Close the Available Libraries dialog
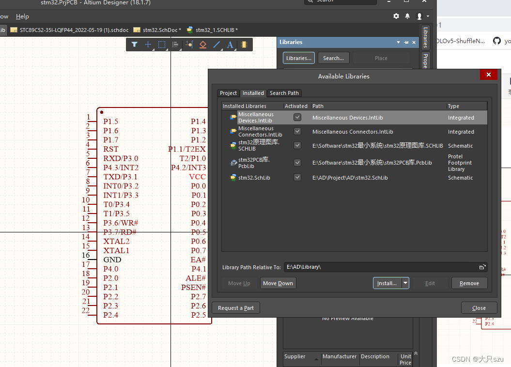 [489, 75]
